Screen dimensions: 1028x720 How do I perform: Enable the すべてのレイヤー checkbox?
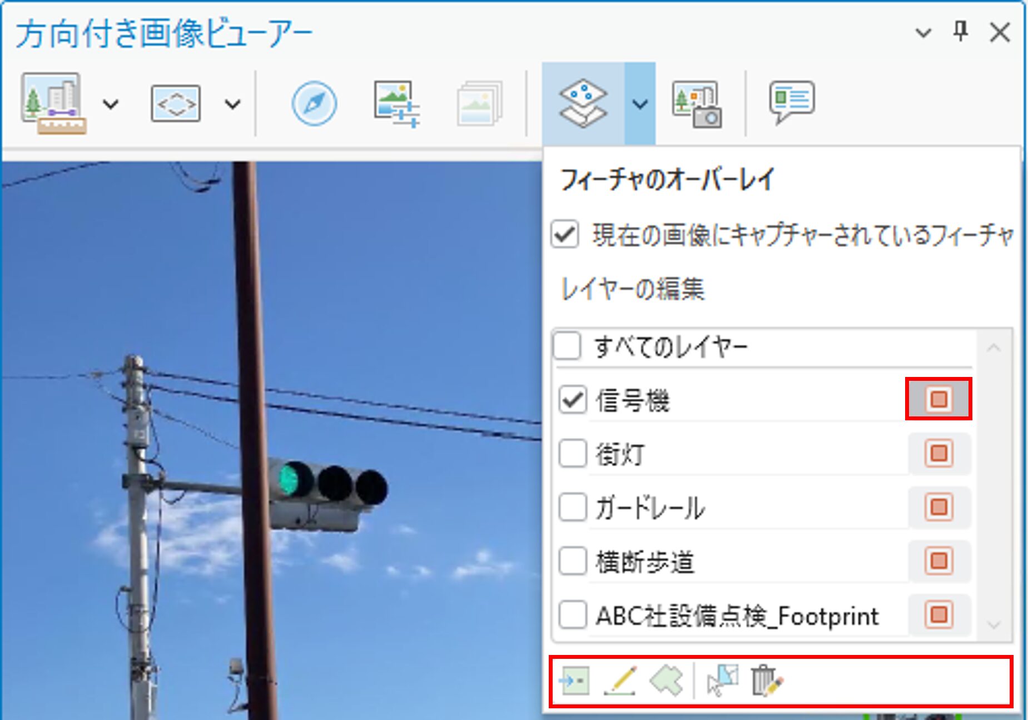[x=567, y=346]
